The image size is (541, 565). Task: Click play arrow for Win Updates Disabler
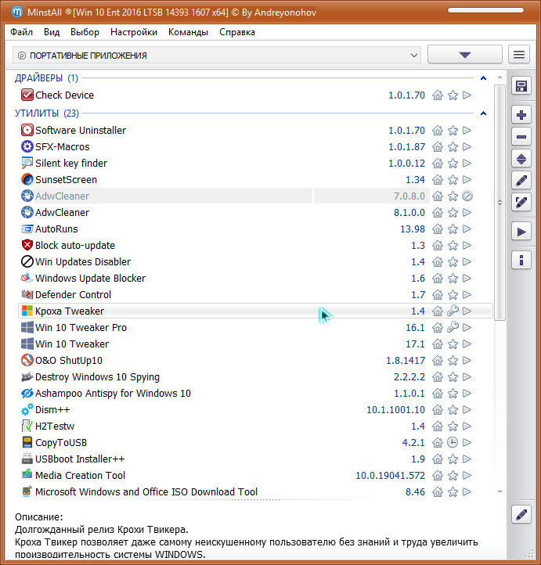pyautogui.click(x=467, y=262)
